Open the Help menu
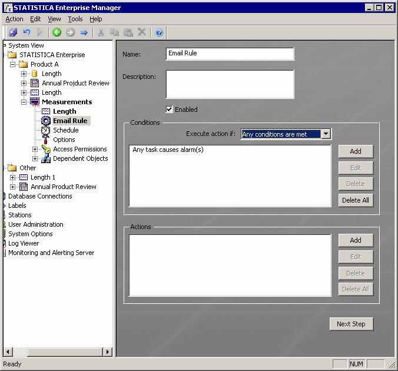 [96, 19]
